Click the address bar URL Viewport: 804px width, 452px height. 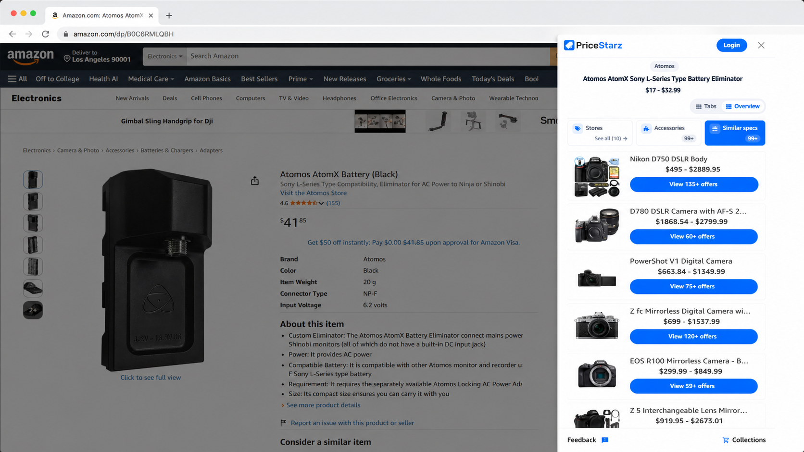[124, 34]
